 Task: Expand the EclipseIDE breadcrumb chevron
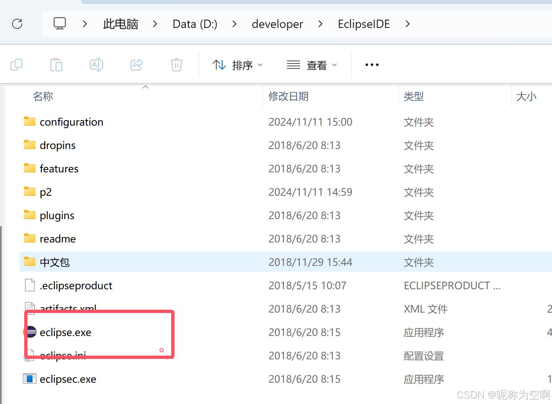407,24
